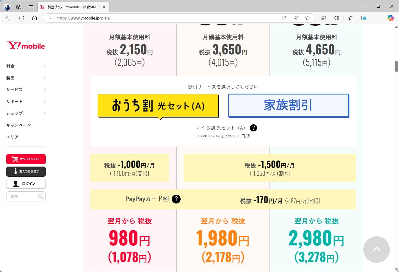Click the 税抜 3,650円 plan price
The width and height of the screenshot is (399, 272).
[x=223, y=50]
